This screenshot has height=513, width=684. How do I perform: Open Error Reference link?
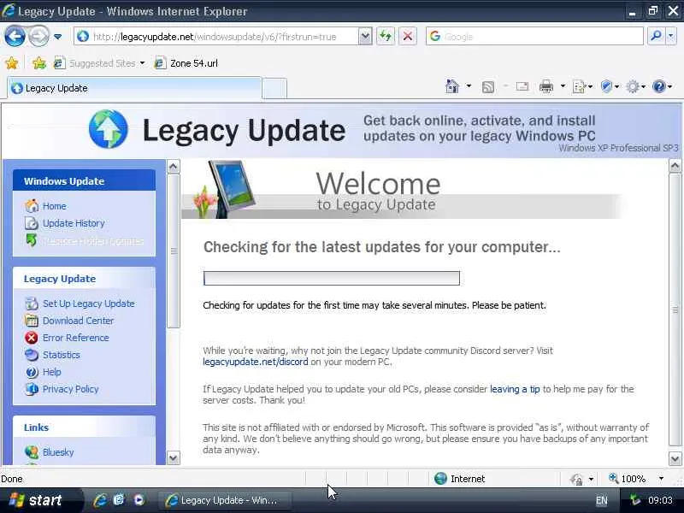76,338
